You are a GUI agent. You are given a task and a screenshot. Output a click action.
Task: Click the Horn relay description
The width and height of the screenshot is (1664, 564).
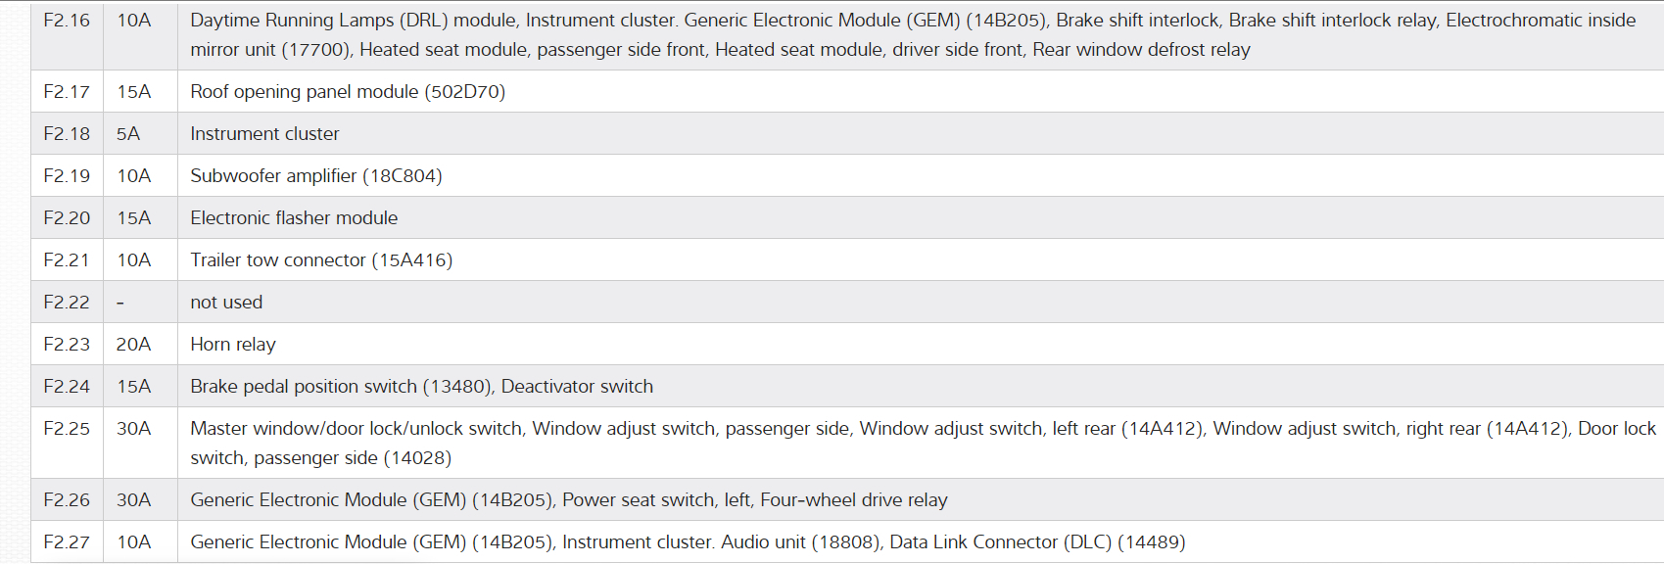233,345
